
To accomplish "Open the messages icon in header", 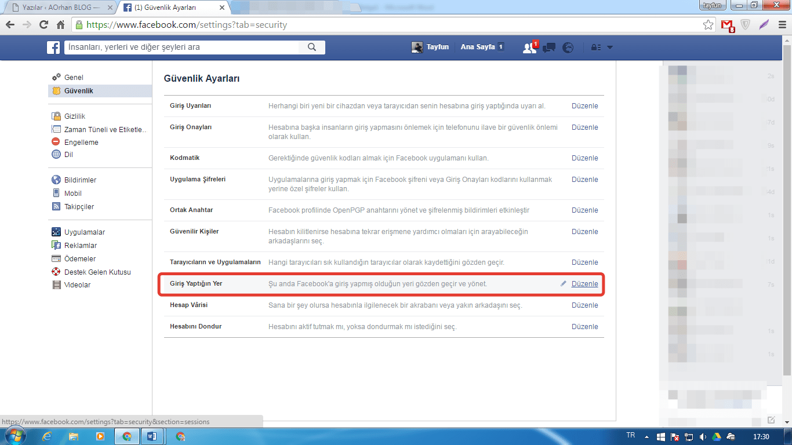I will point(549,48).
